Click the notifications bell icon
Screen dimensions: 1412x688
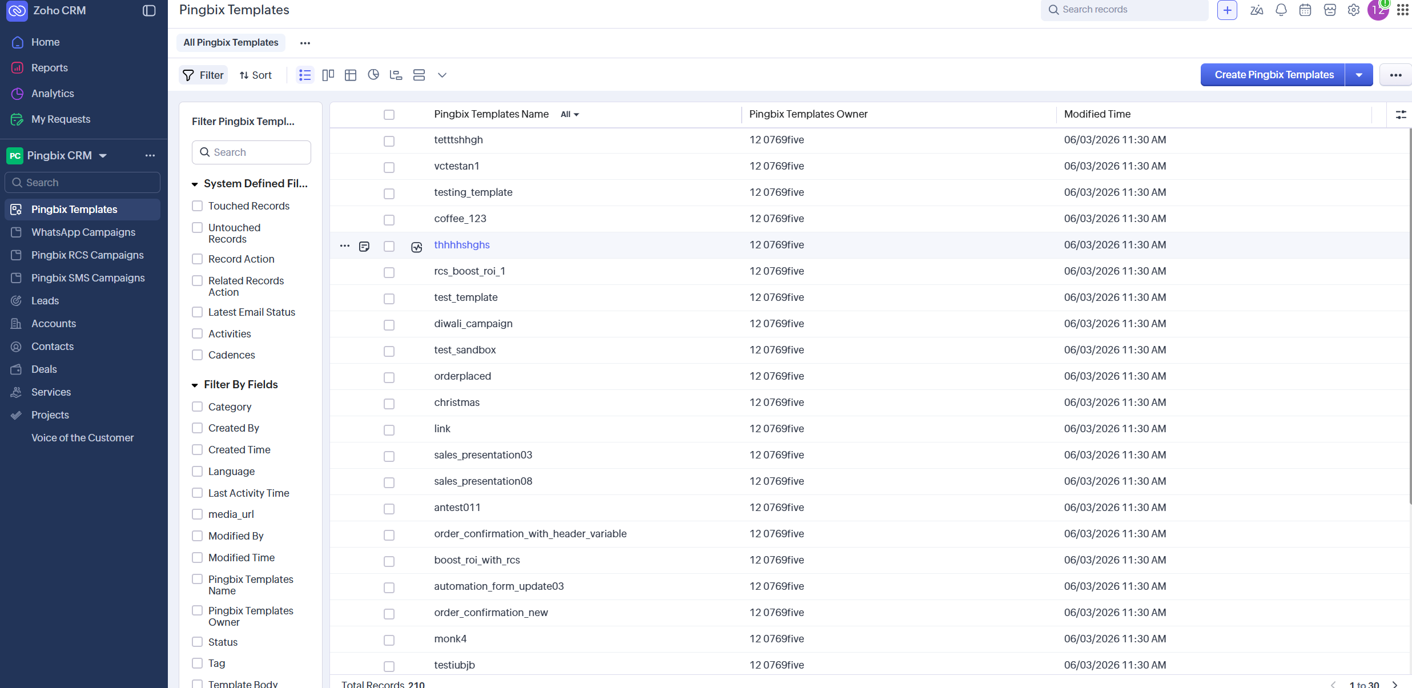[x=1281, y=10]
